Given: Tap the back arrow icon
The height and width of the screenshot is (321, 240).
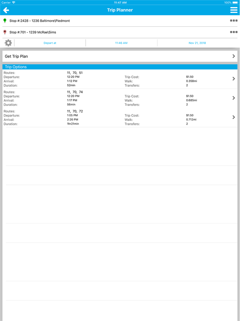Looking at the screenshot, I should click(x=6, y=10).
